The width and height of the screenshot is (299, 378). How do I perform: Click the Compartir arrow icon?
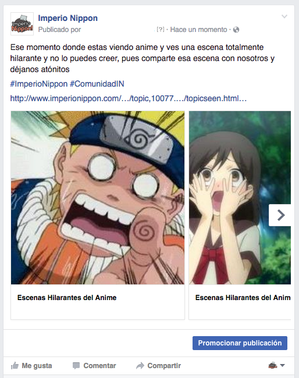pos(140,366)
